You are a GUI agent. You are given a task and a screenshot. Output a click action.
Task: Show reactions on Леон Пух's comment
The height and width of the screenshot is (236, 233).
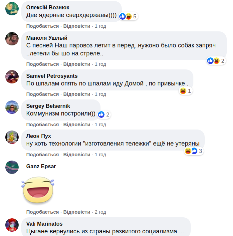point(194,151)
